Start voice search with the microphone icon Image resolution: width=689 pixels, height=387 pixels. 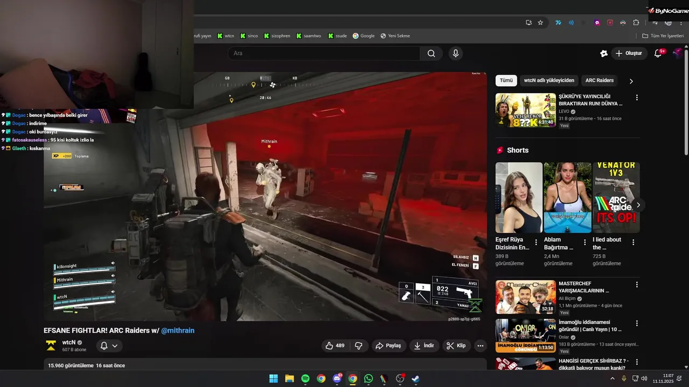(455, 53)
